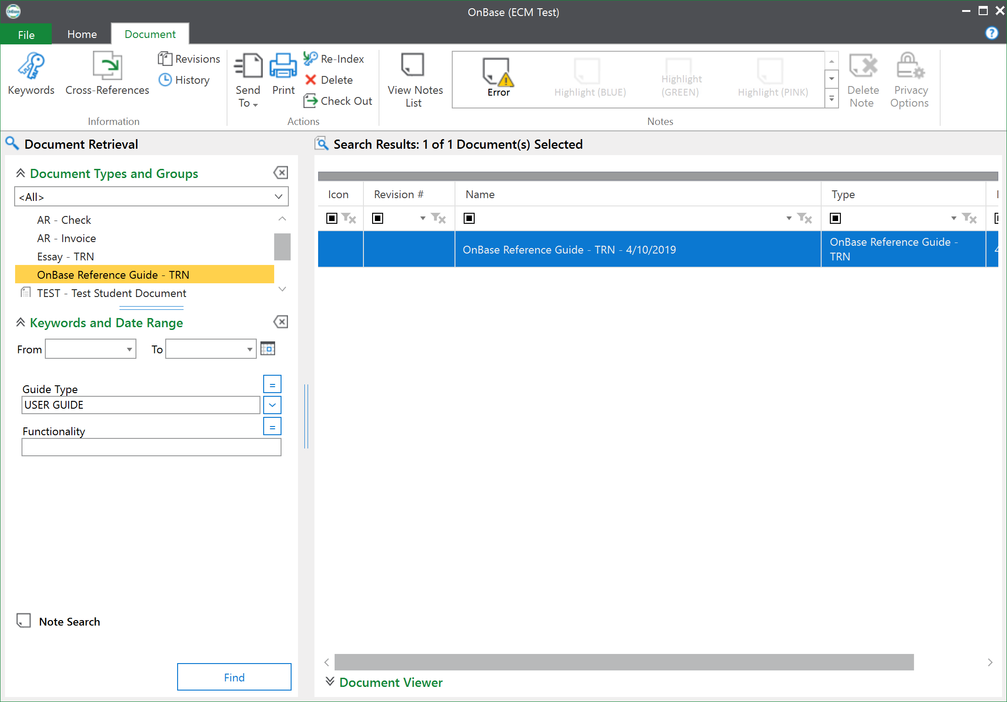Choose Highlight (BLUE) note
This screenshot has height=702, width=1007.
(590, 78)
